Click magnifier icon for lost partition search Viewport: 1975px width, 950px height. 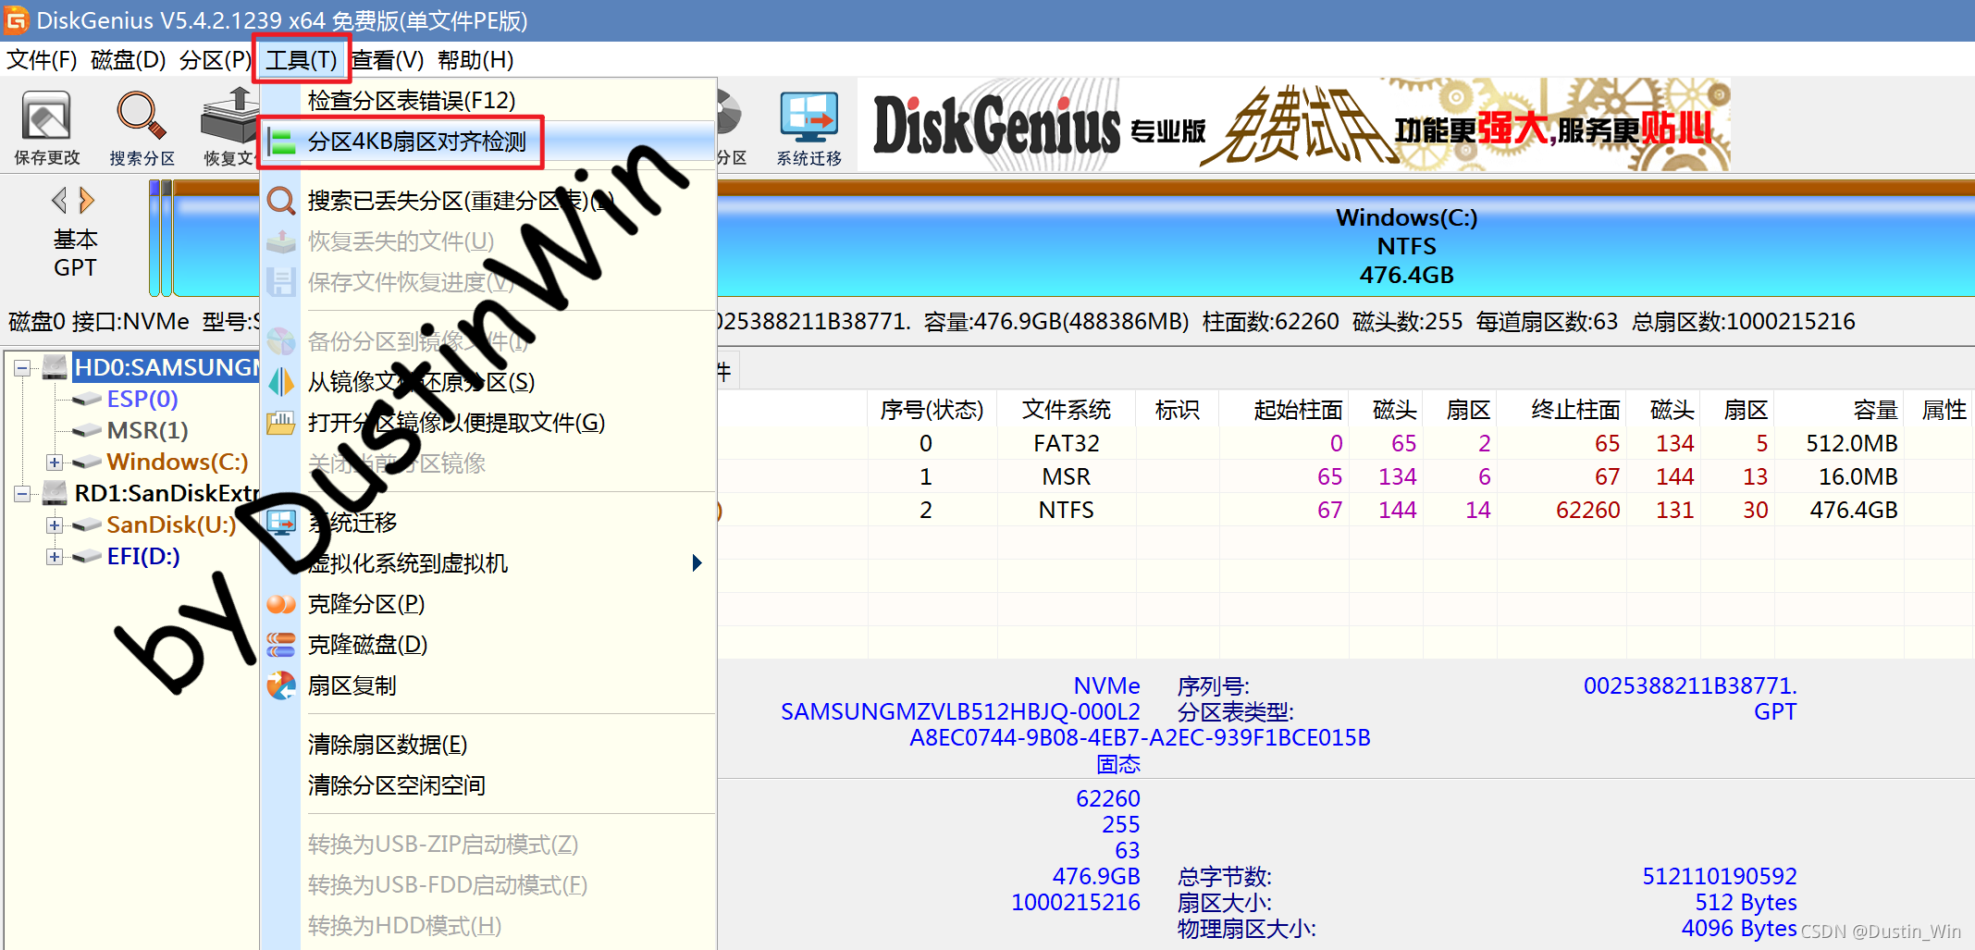(x=281, y=201)
